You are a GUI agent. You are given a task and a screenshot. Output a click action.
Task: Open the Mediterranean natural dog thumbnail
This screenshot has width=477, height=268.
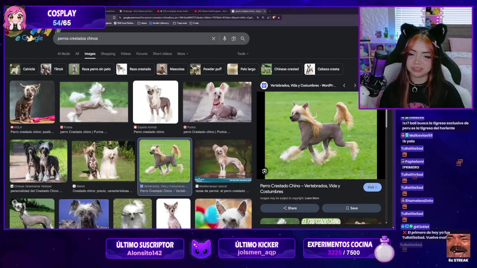click(223, 161)
